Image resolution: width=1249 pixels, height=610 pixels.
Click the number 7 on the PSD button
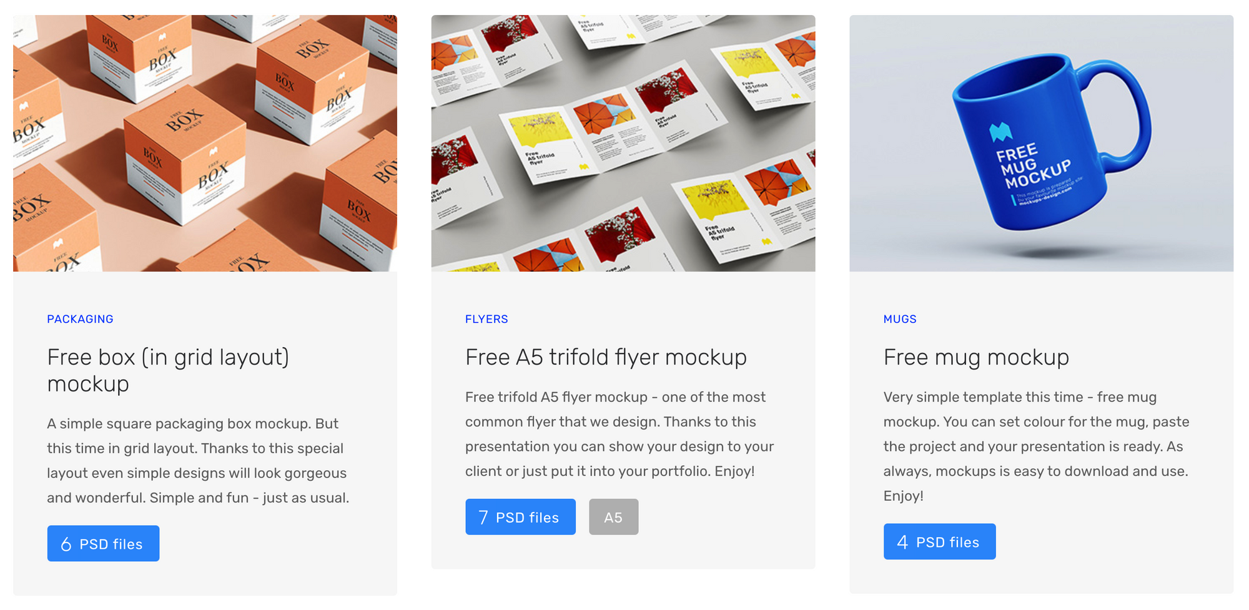[483, 517]
